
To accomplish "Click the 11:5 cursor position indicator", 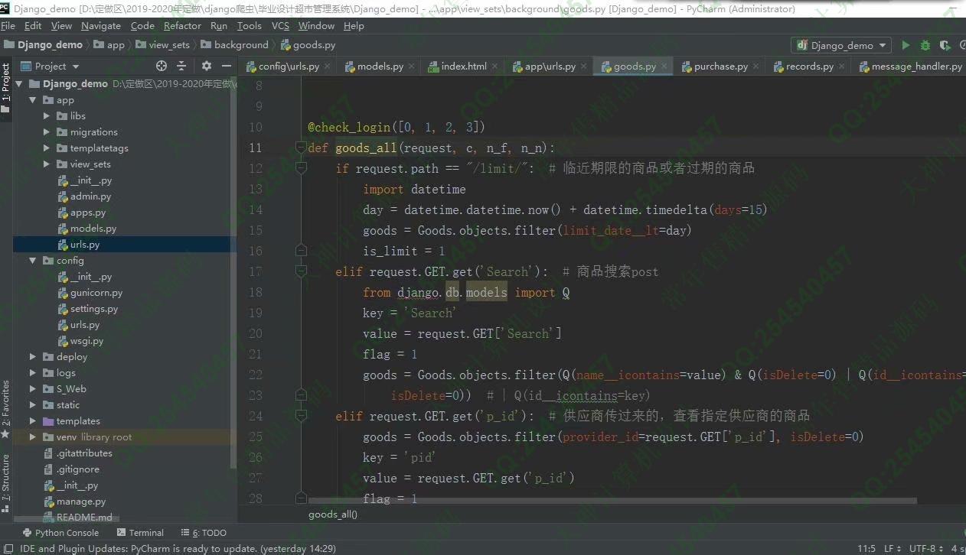I will 866,548.
